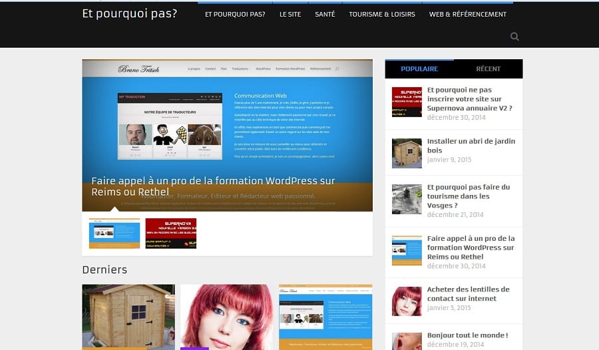Click the sidebar garden shed thumbnail
Viewport: 599px width, 350px height.
tap(407, 153)
